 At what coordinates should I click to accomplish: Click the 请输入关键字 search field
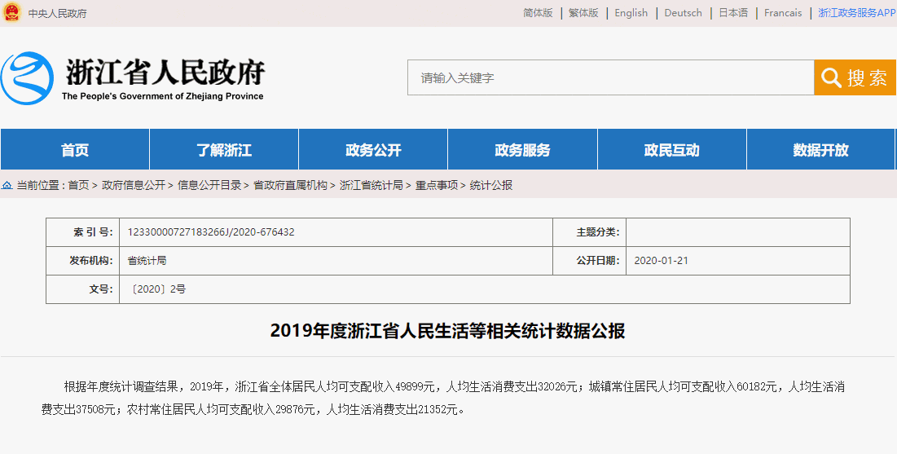(611, 77)
